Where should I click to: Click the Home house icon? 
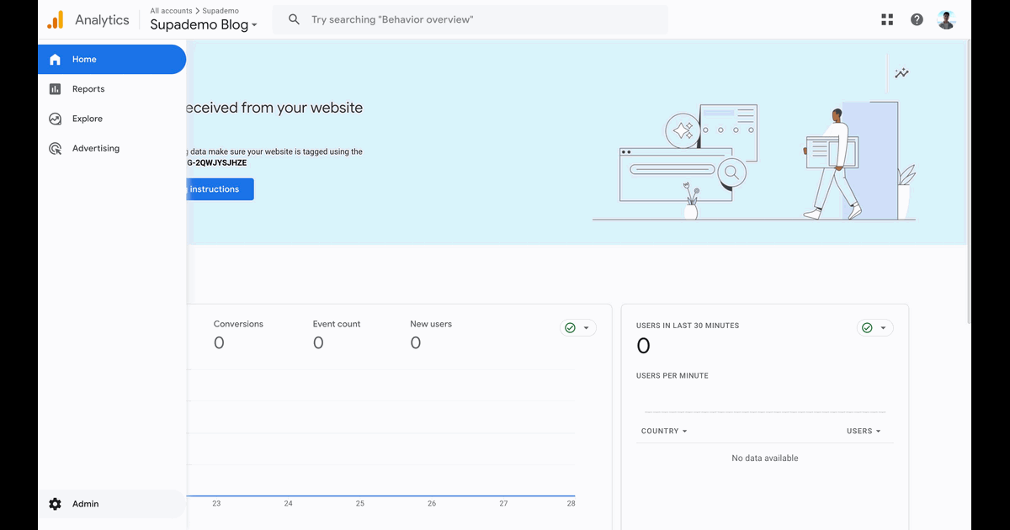[x=55, y=60]
